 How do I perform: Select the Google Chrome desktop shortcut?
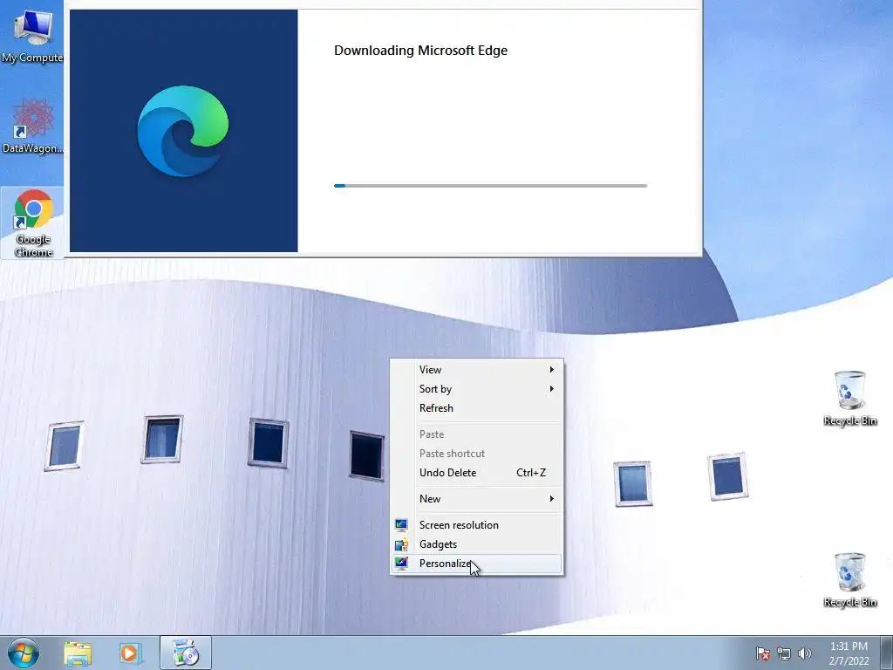click(x=33, y=223)
